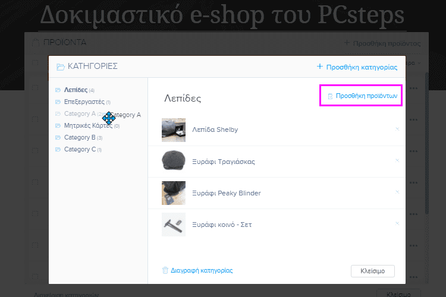Click the clipboard icon of Προσθήκη προϊόντων

click(x=330, y=96)
